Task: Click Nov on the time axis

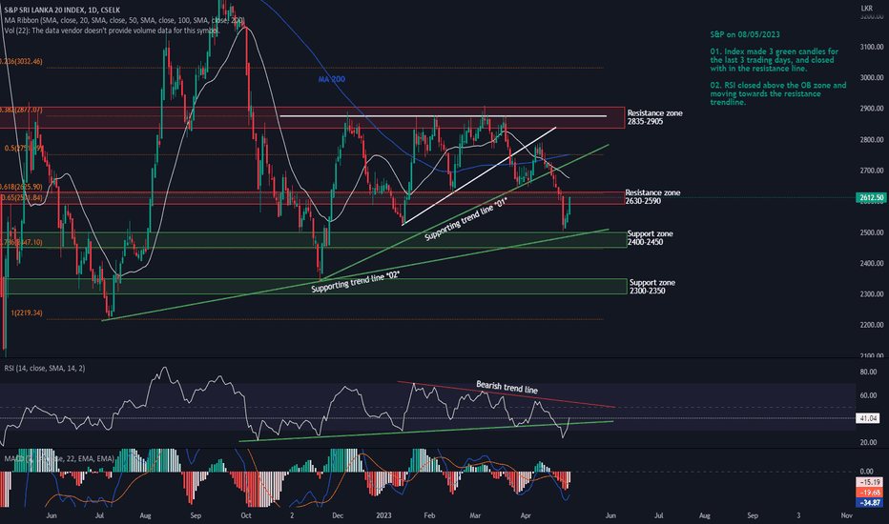Action: (x=846, y=515)
